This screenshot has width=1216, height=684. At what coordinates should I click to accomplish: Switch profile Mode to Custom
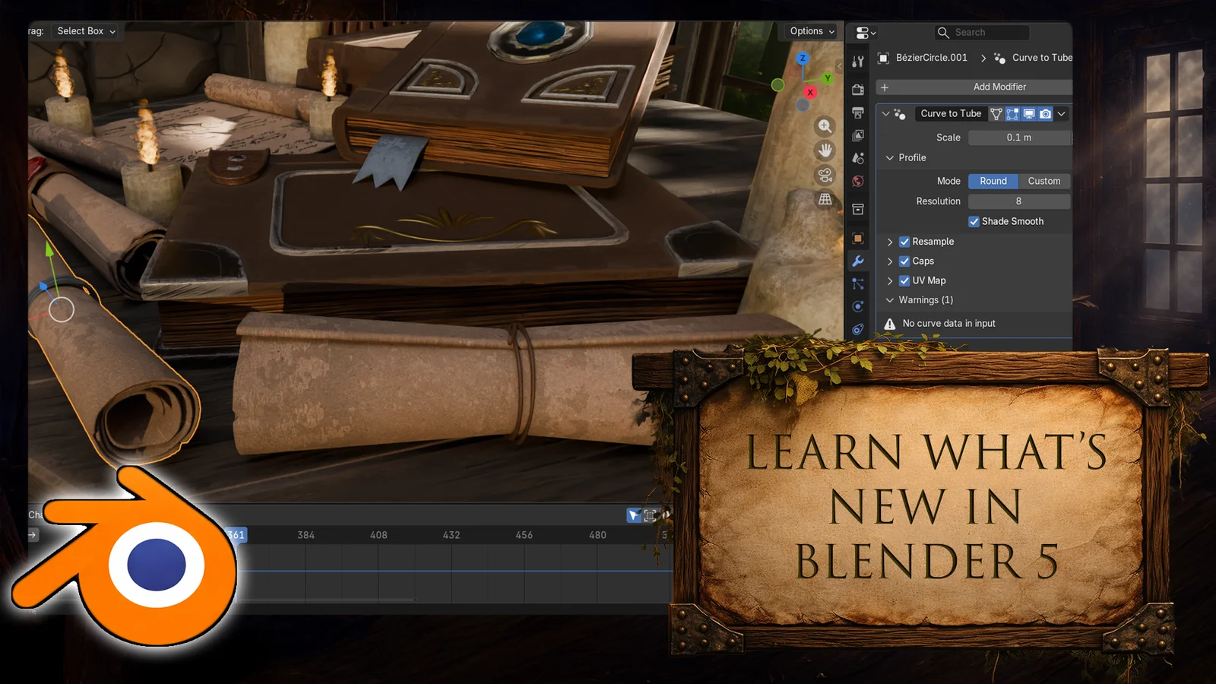1044,181
